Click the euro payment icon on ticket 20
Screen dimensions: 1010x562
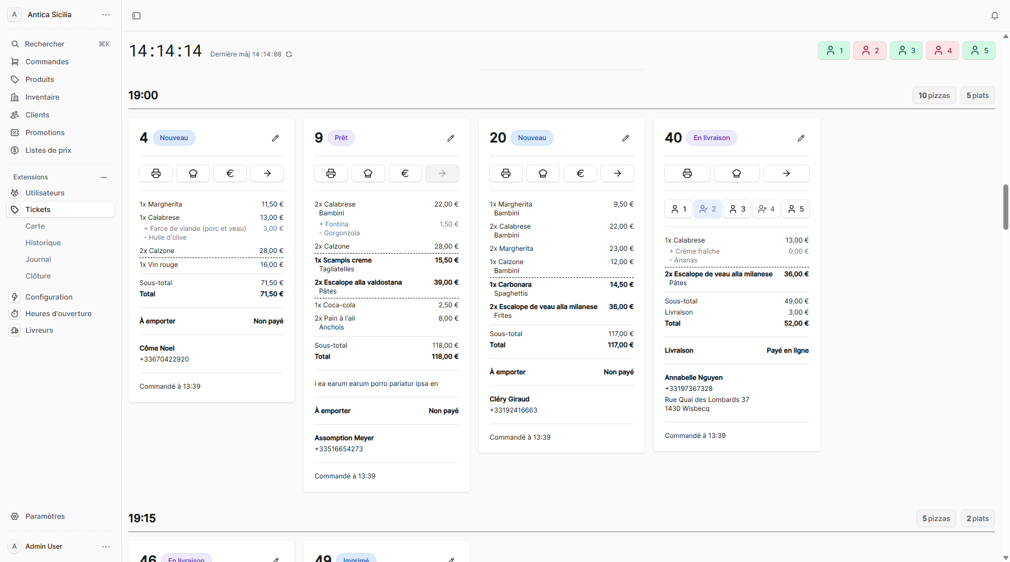(x=580, y=173)
